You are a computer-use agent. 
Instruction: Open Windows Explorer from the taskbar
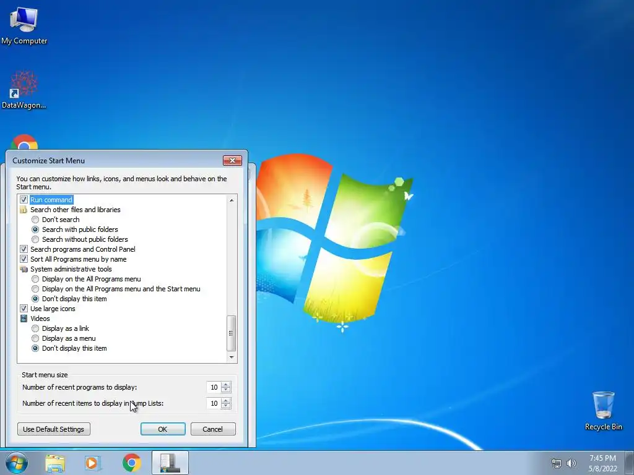coord(55,463)
